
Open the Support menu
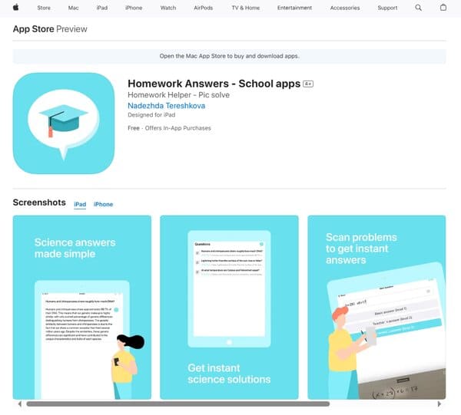(387, 8)
